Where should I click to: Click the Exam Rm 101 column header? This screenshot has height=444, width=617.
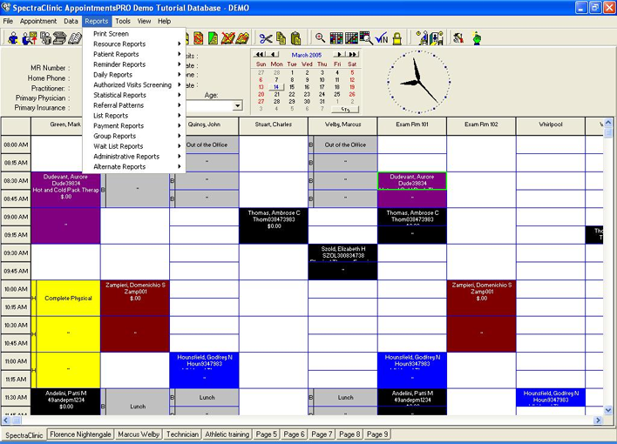[x=412, y=125]
